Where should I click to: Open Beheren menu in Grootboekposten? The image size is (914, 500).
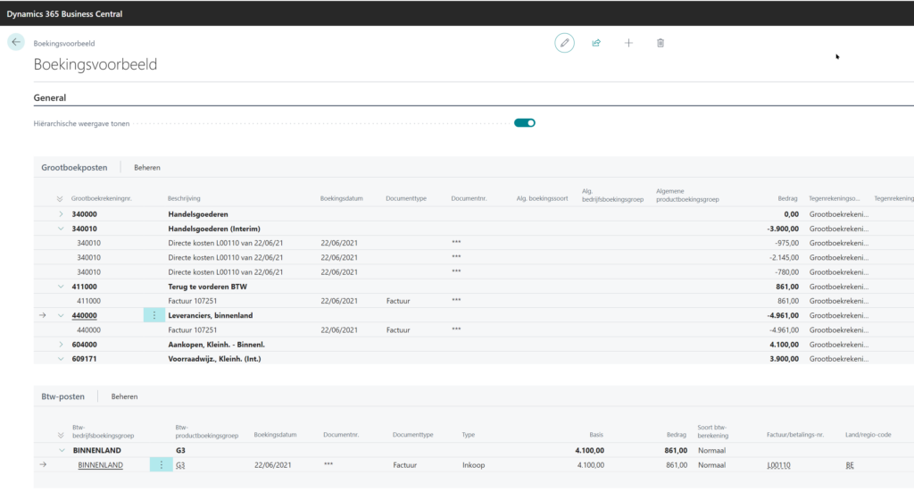147,168
